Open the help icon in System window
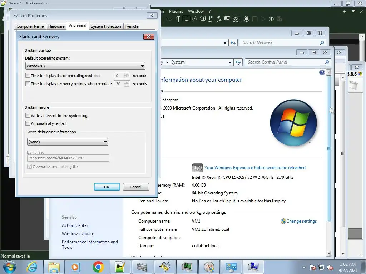This screenshot has width=366, height=274. click(x=322, y=72)
